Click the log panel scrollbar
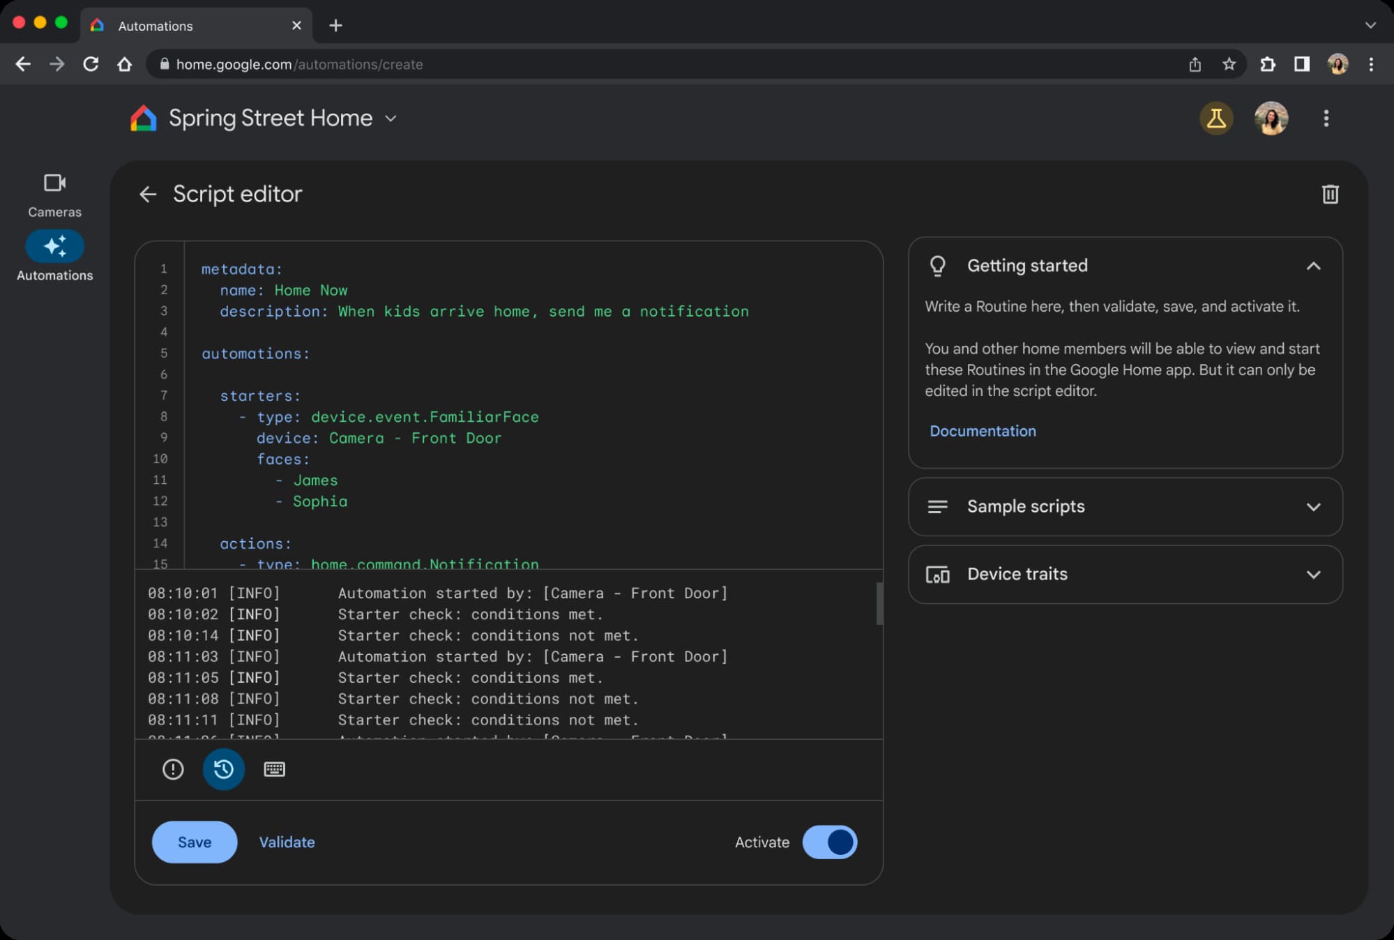The image size is (1394, 940). click(879, 604)
